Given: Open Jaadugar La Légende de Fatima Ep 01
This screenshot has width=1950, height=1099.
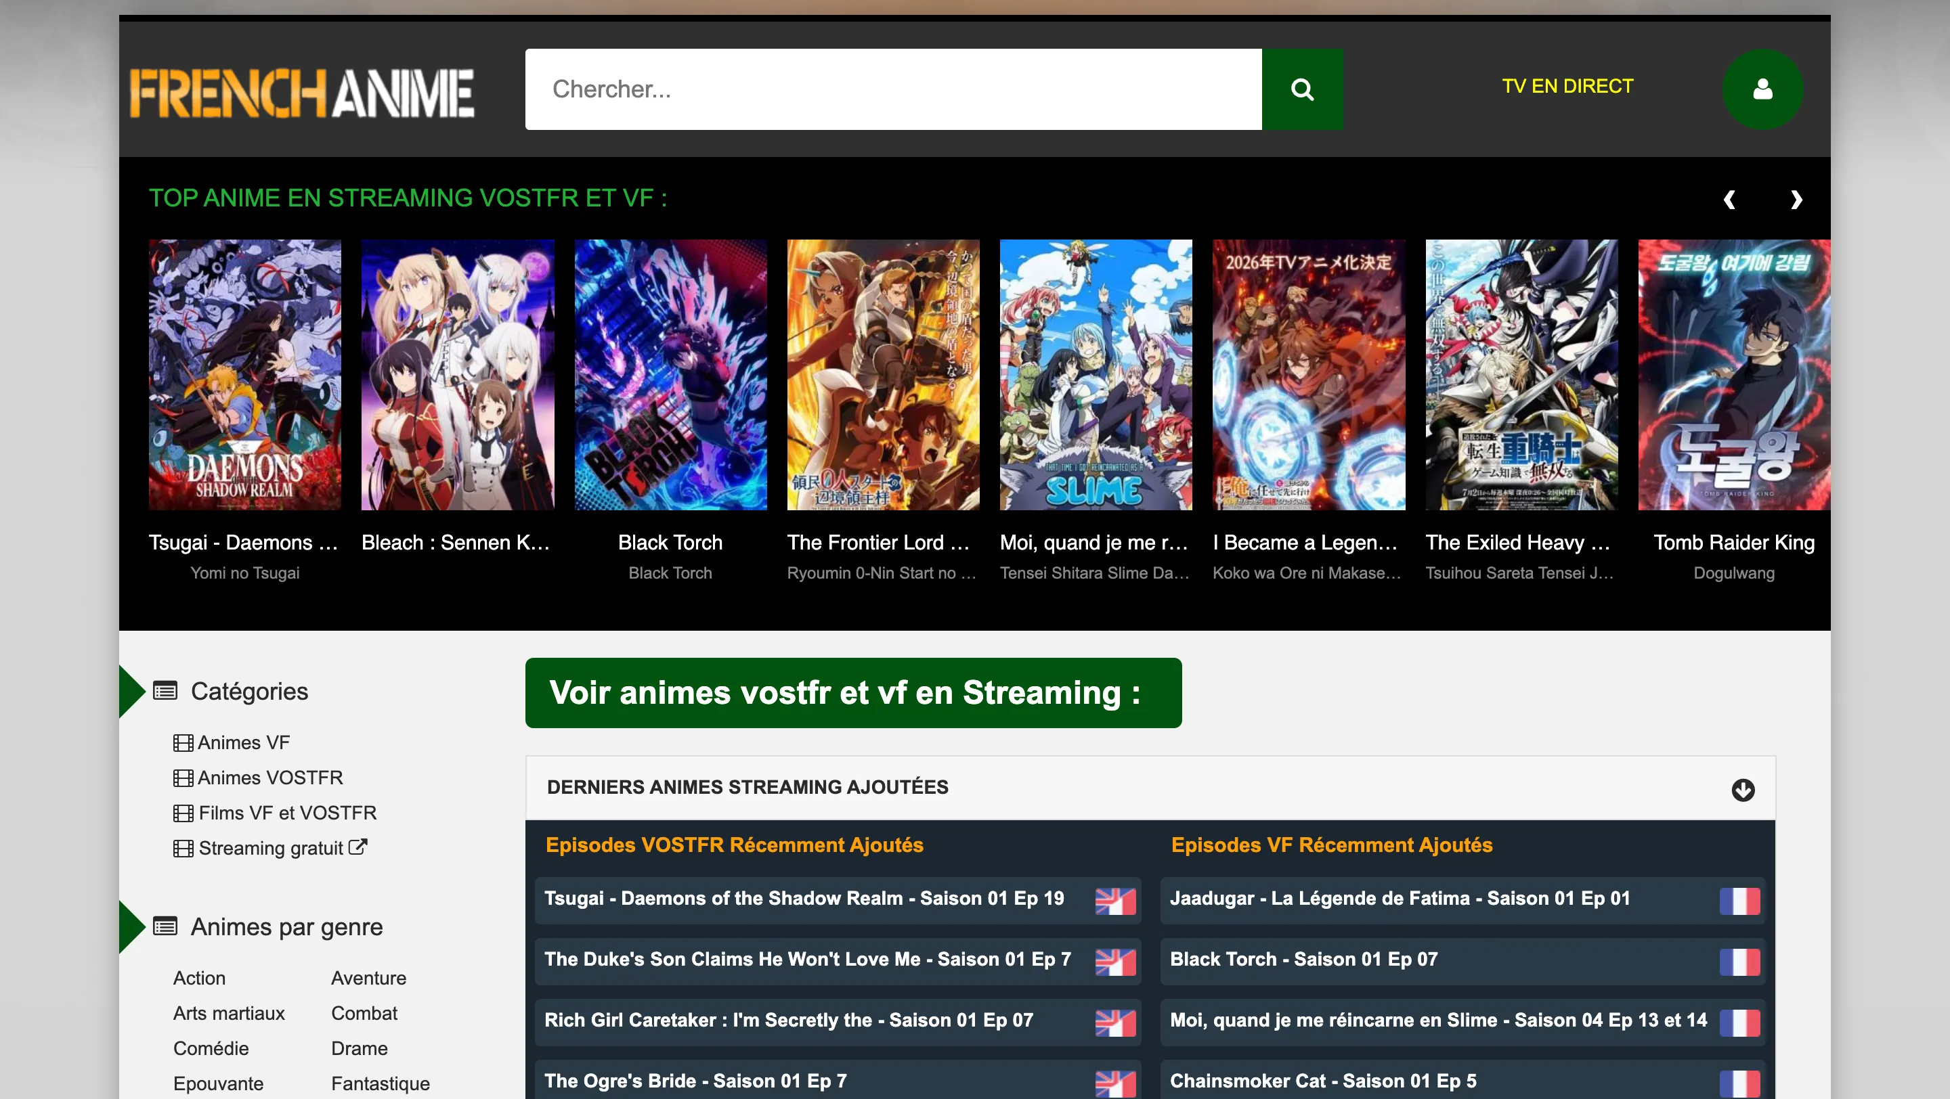Looking at the screenshot, I should tap(1462, 900).
